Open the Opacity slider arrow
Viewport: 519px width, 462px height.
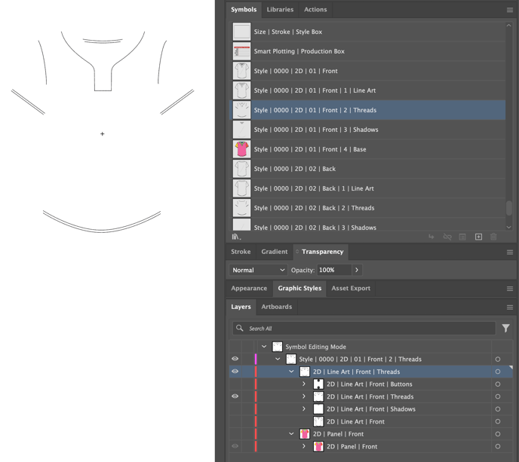pyautogui.click(x=357, y=270)
